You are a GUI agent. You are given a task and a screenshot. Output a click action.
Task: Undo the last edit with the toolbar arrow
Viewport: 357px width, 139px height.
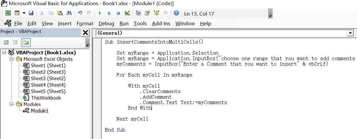[80, 13]
